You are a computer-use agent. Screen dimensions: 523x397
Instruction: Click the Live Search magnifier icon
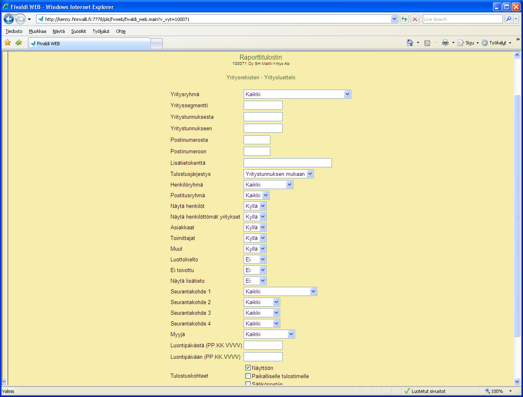click(x=509, y=19)
